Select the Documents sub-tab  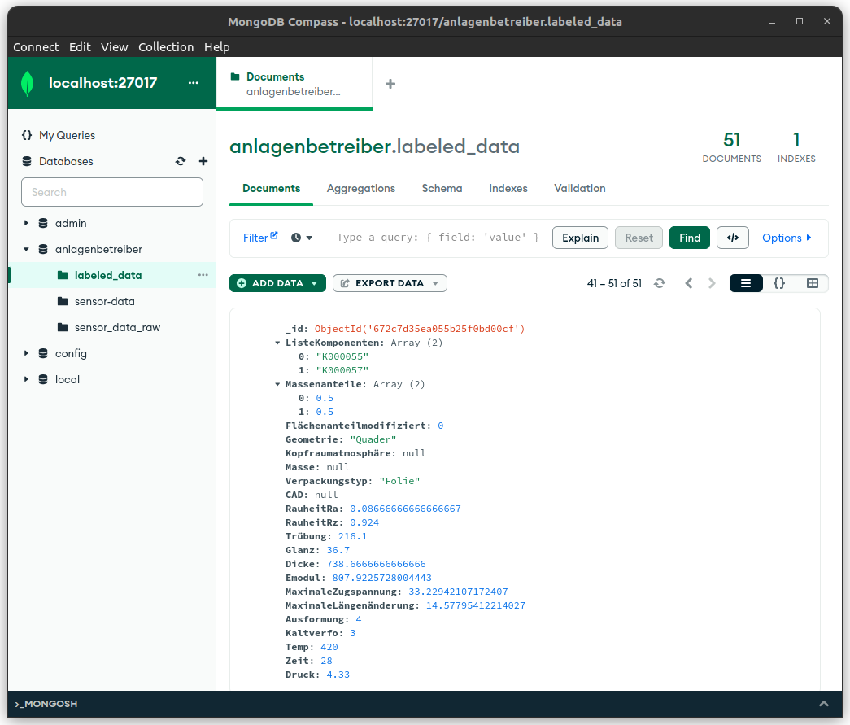coord(271,189)
